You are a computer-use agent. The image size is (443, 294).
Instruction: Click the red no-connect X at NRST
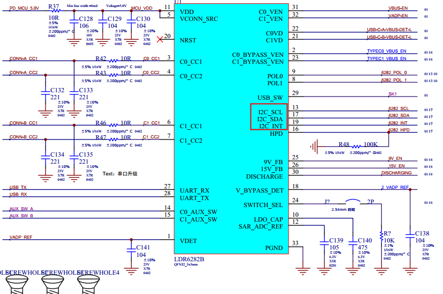159,39
